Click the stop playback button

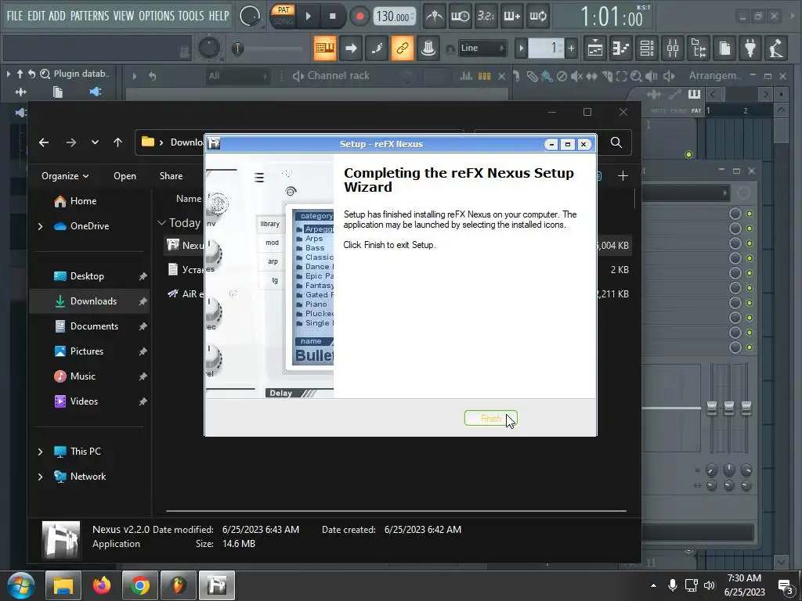tap(332, 16)
